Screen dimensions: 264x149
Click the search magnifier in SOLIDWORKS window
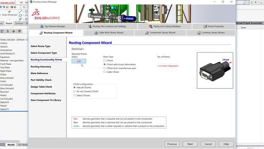tap(245, 2)
